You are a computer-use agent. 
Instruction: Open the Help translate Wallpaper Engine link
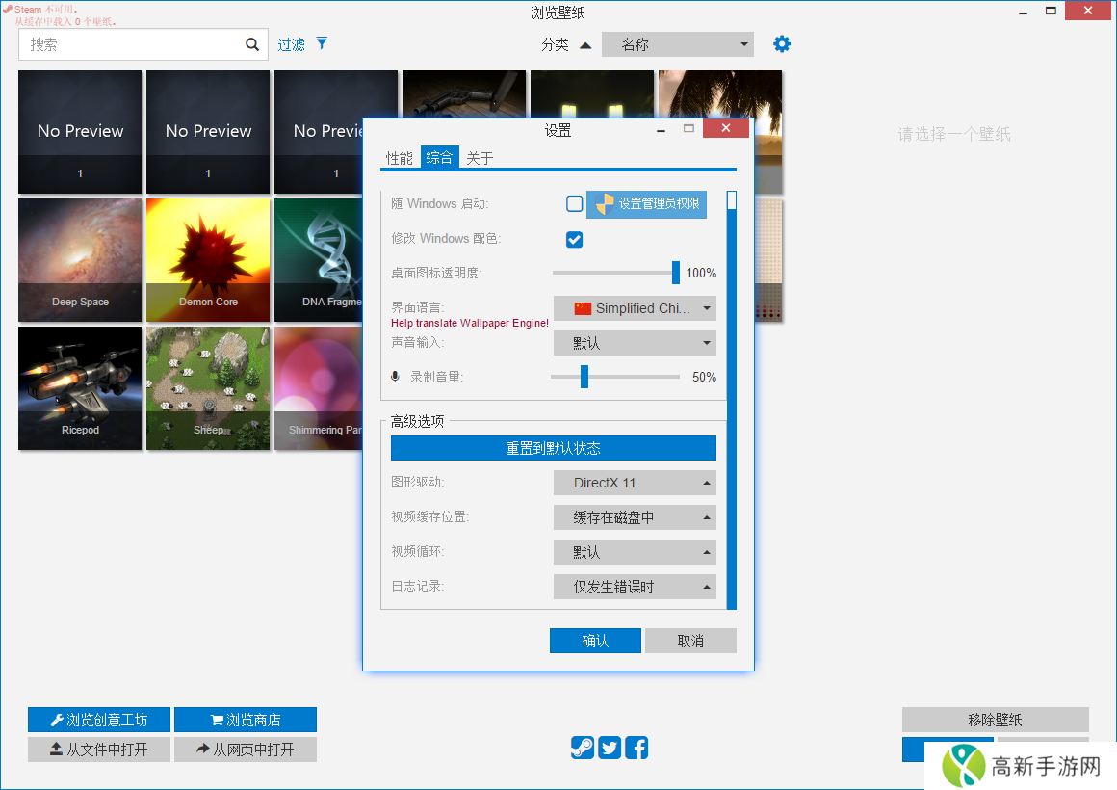[469, 323]
